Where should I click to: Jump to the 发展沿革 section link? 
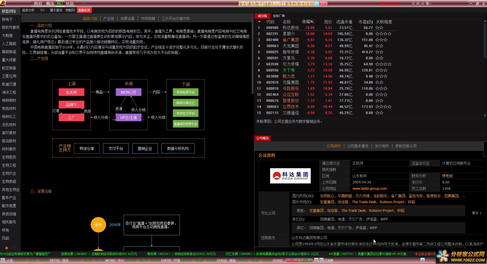127,18
